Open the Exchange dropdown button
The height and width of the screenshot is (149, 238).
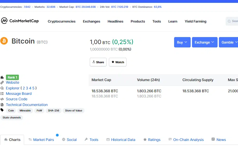[x=205, y=42]
